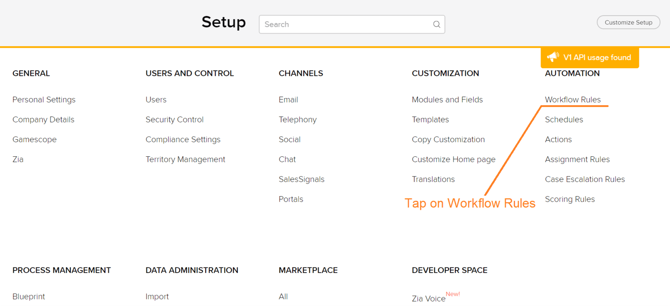Click the MARKETPLACE section heading

(308, 270)
